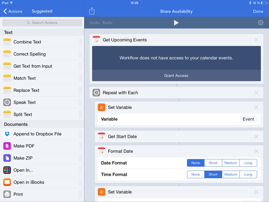Select the Make PDF action icon
The image size is (269, 202).
7,146
